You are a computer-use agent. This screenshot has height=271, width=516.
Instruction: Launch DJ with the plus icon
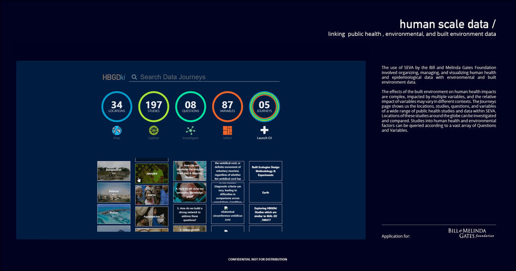point(264,130)
